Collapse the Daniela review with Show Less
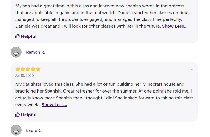Viewport: 210px width, 137px height. [x=175, y=26]
